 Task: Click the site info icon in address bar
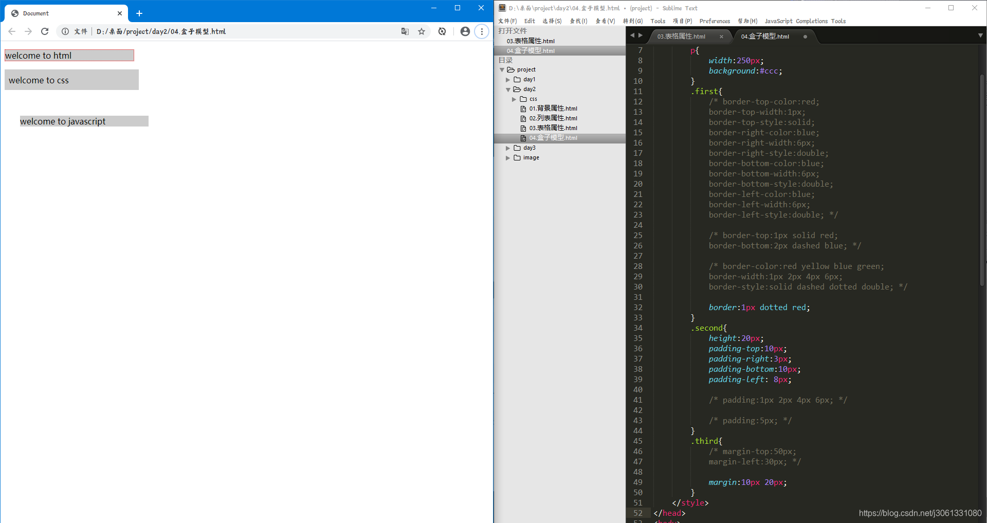[x=65, y=31]
